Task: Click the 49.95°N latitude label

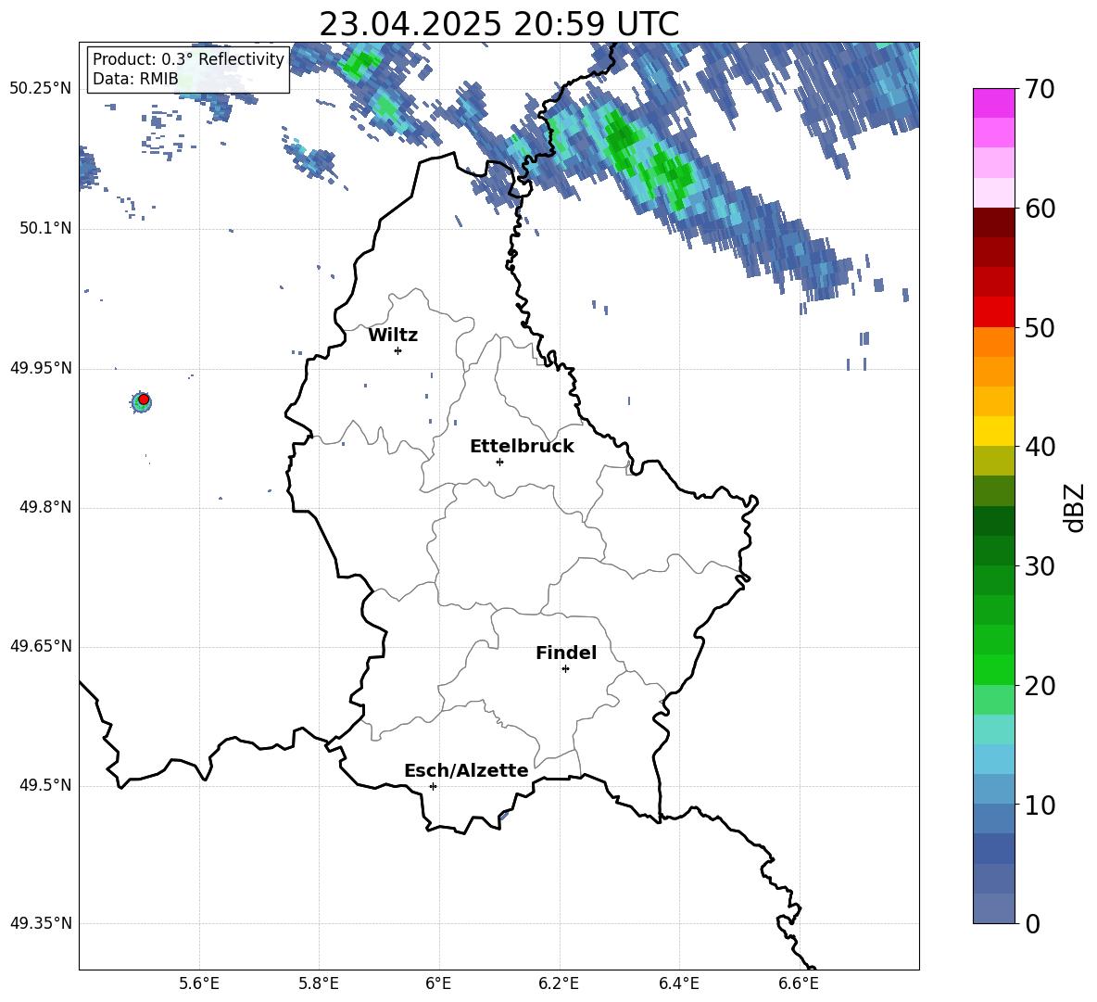Action: coord(41,367)
